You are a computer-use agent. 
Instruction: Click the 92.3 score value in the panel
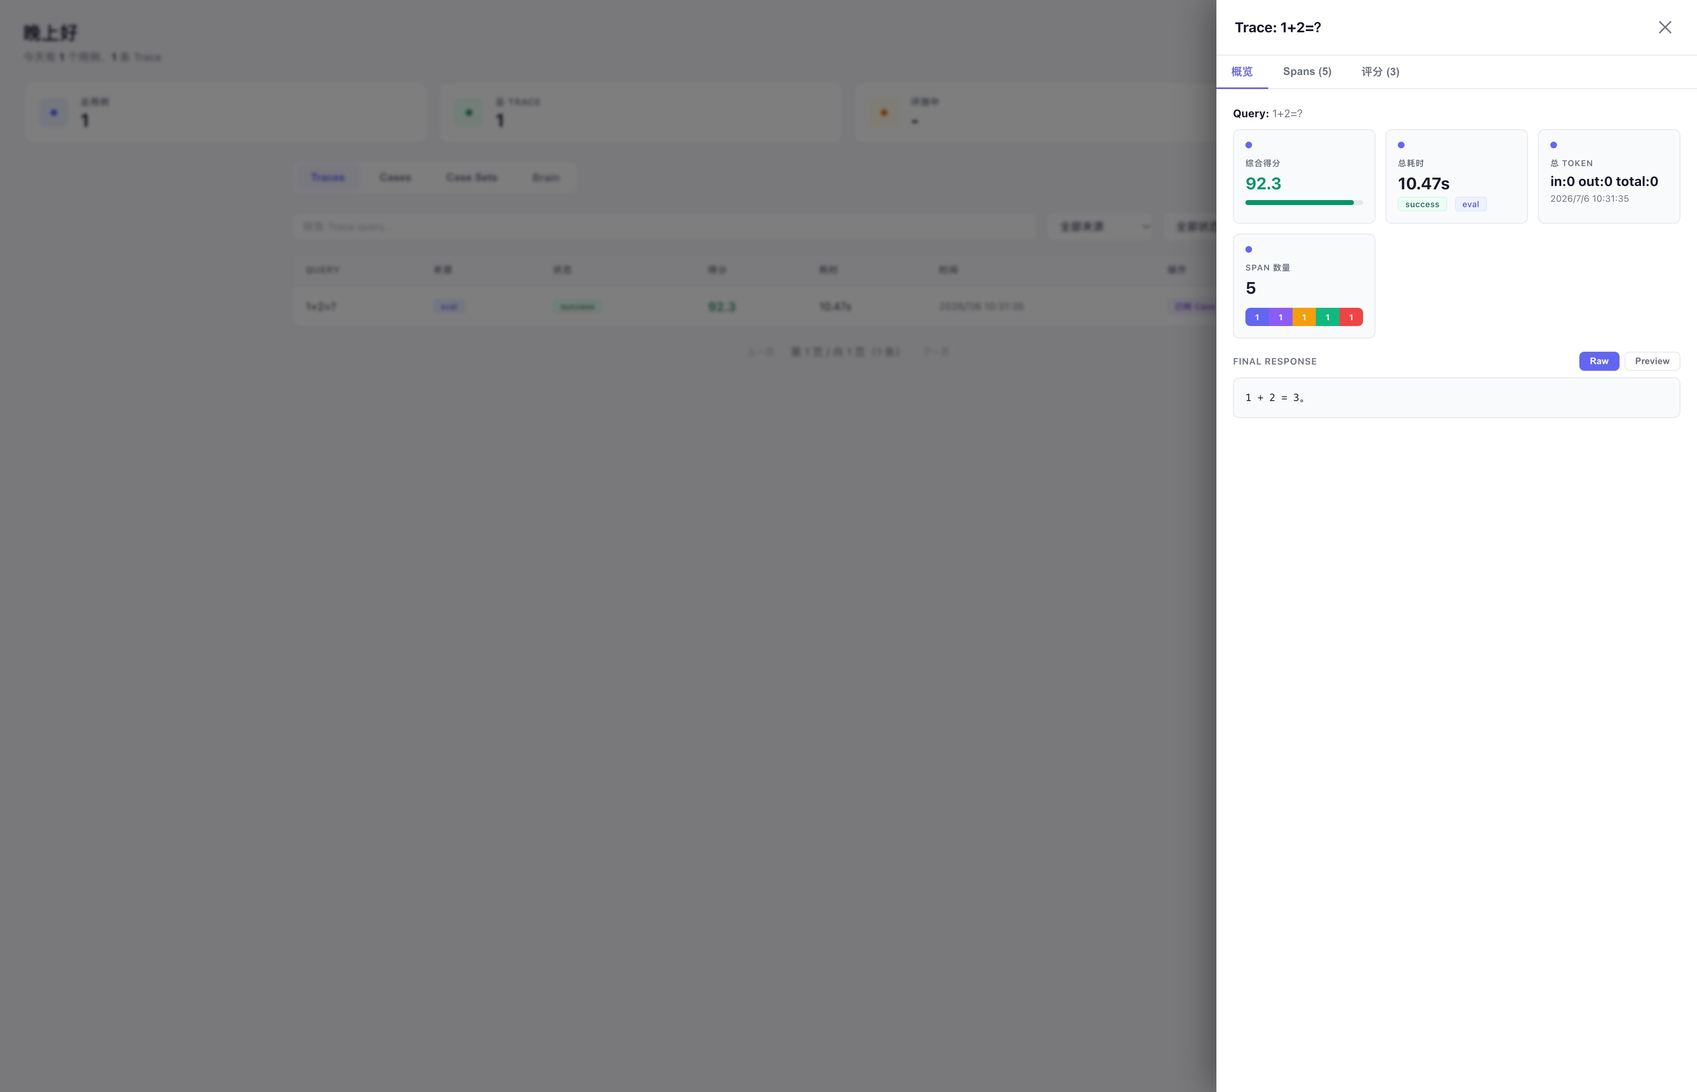1263,184
